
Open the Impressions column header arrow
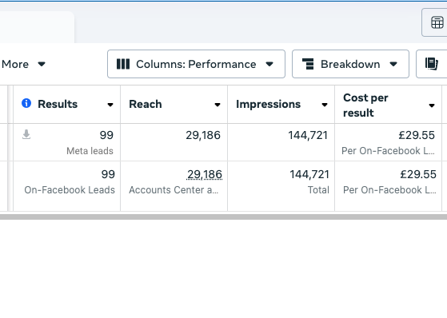click(325, 105)
